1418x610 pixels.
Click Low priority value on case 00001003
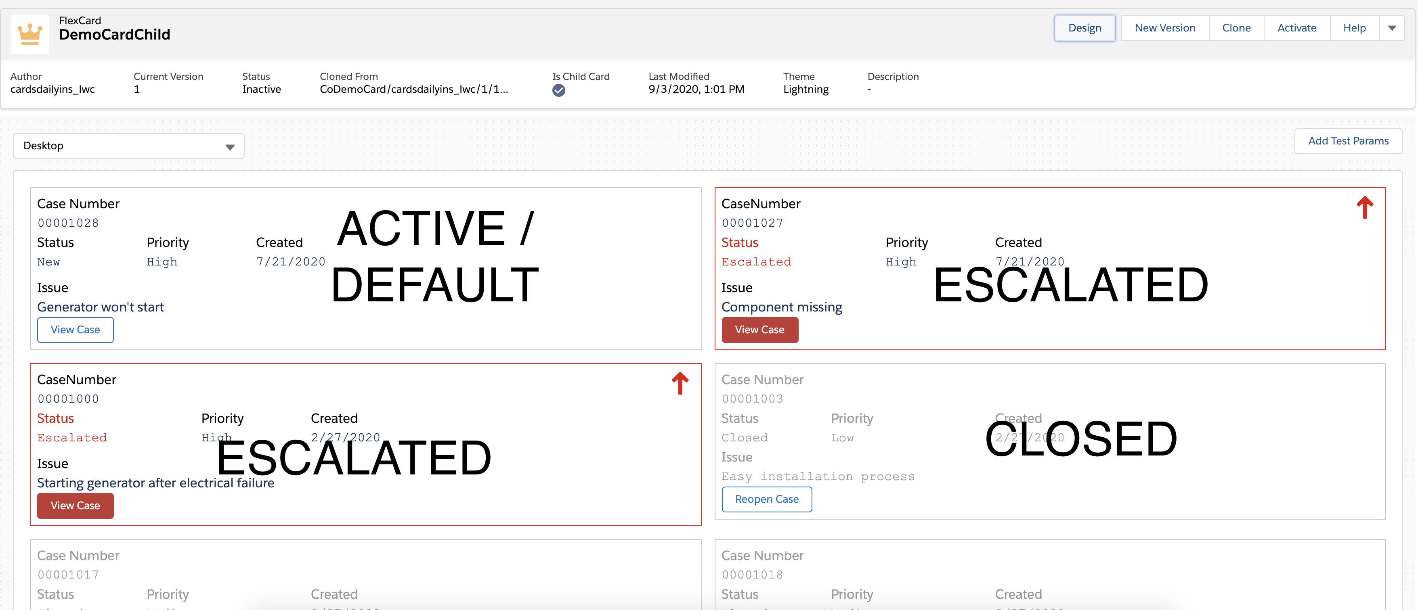click(x=842, y=439)
